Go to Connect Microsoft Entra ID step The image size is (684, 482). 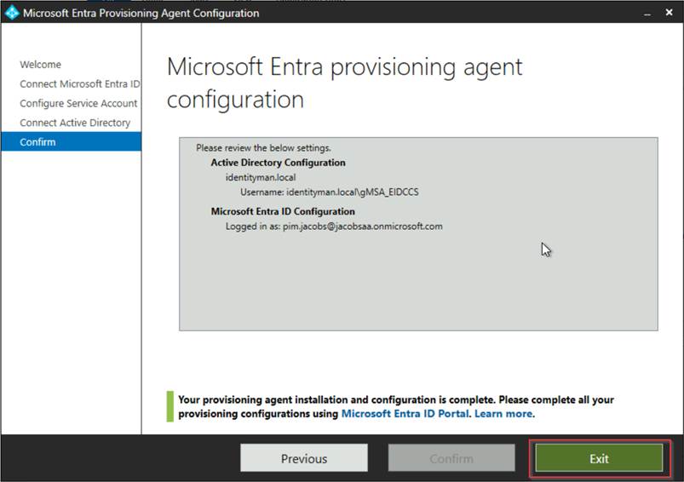click(79, 84)
